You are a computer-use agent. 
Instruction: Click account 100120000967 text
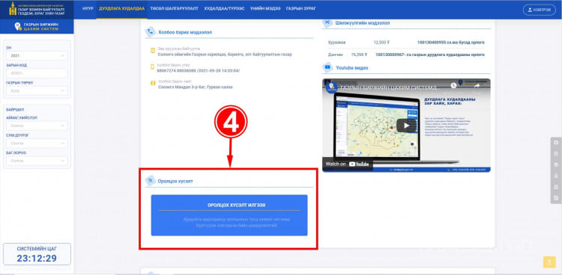point(430,55)
